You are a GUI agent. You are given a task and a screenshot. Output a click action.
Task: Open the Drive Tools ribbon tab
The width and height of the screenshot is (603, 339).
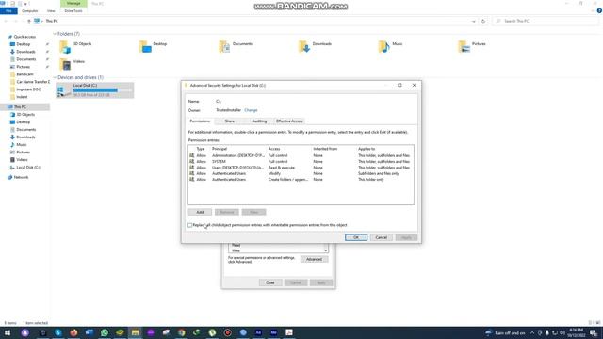(73, 10)
